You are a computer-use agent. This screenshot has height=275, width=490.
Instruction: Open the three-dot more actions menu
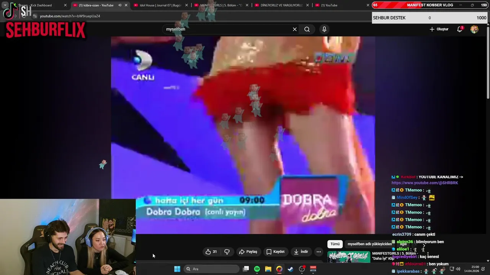(x=318, y=252)
